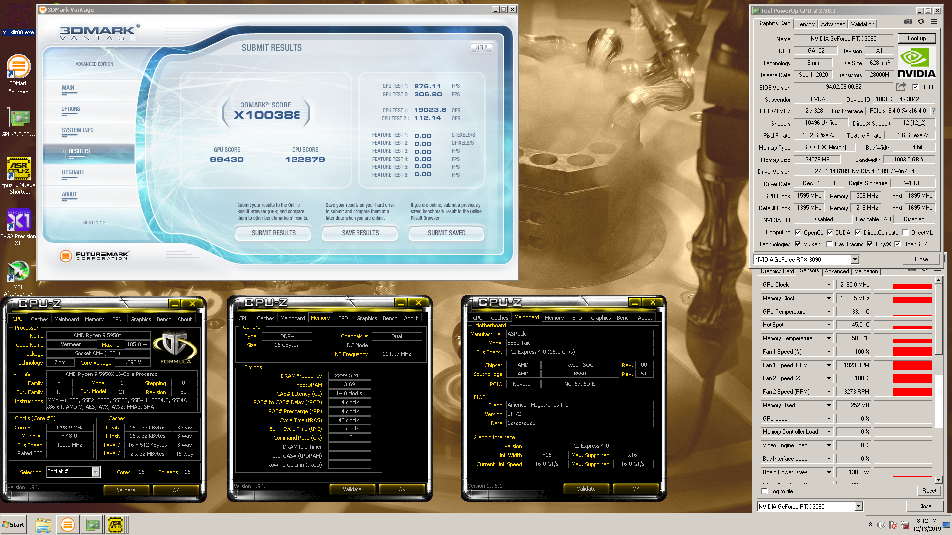Open the Socket #1 selection dropdown in CPU-Z
952x535 pixels.
tap(95, 472)
